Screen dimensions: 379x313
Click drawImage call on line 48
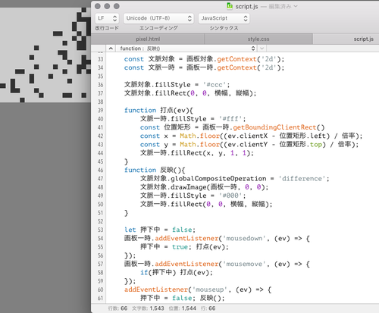[189, 187]
